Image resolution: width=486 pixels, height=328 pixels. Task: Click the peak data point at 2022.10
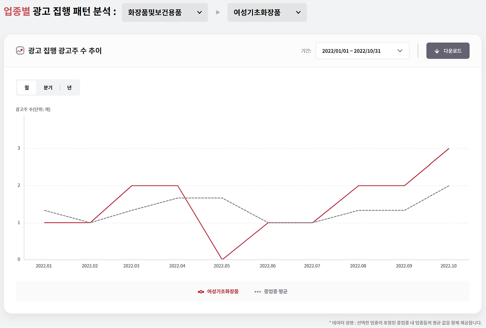pos(449,149)
